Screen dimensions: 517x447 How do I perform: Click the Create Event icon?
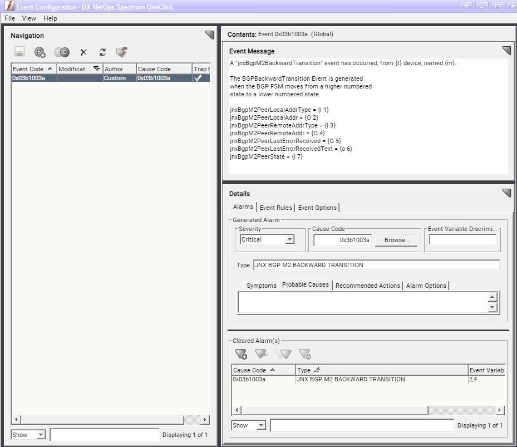[40, 52]
